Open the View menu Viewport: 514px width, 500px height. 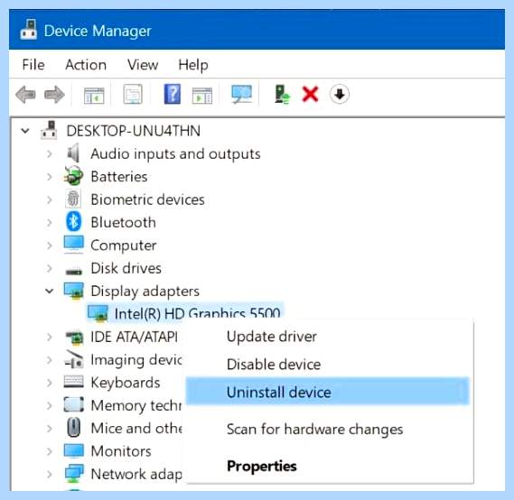pos(143,64)
